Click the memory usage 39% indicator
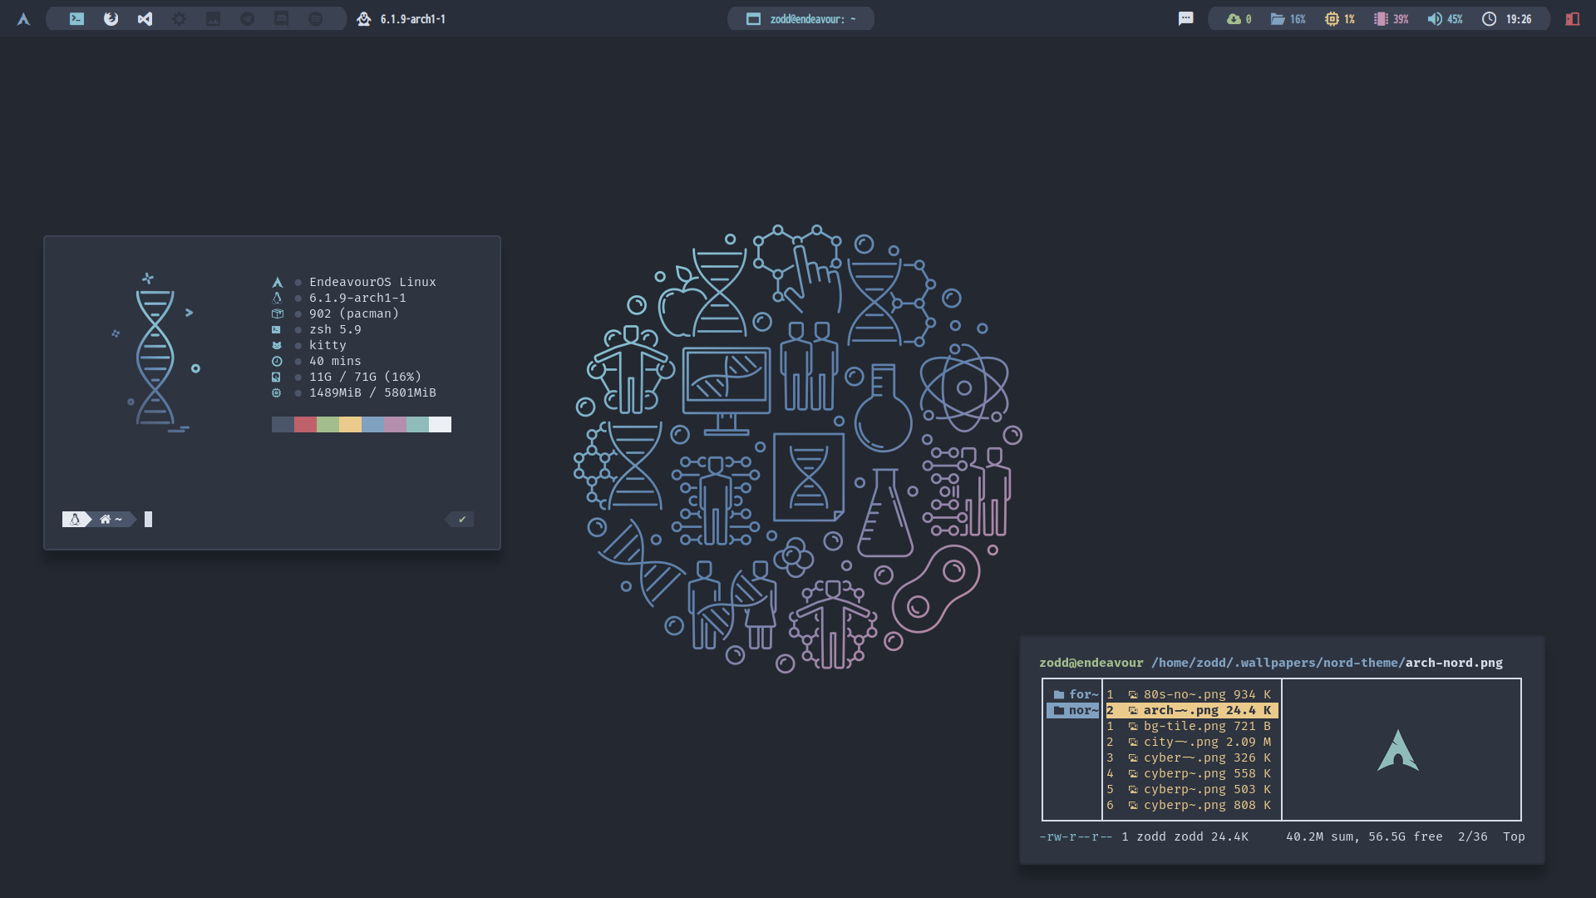 pos(1391,19)
